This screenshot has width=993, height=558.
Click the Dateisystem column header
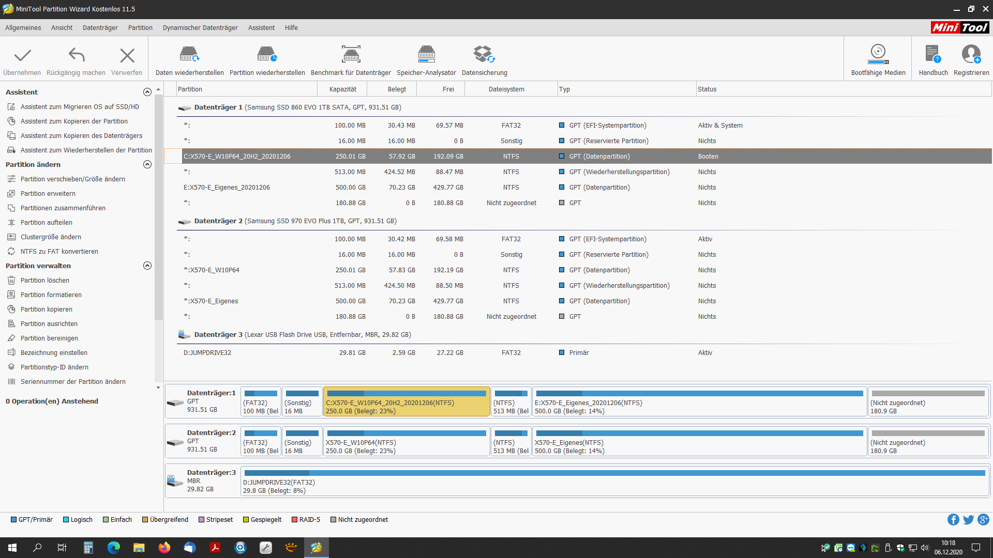click(x=506, y=89)
